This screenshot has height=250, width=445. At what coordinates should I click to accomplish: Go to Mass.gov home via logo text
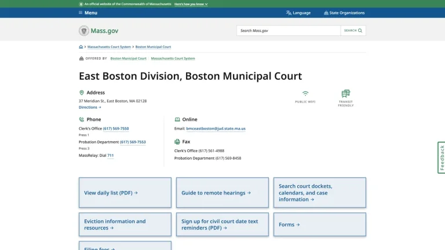pos(104,31)
